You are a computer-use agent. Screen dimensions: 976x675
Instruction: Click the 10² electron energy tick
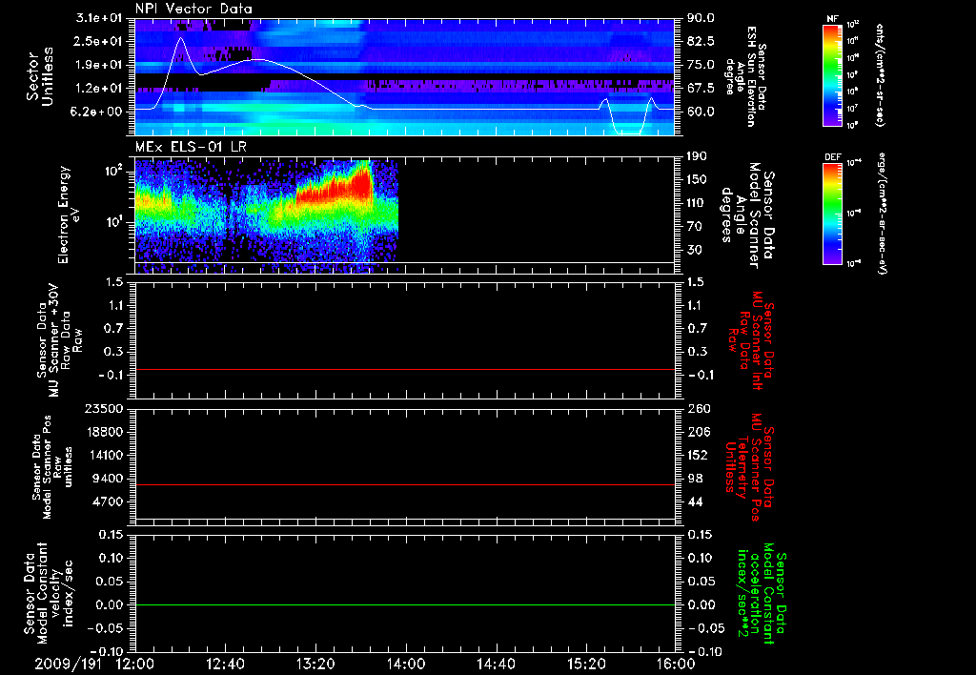click(114, 171)
